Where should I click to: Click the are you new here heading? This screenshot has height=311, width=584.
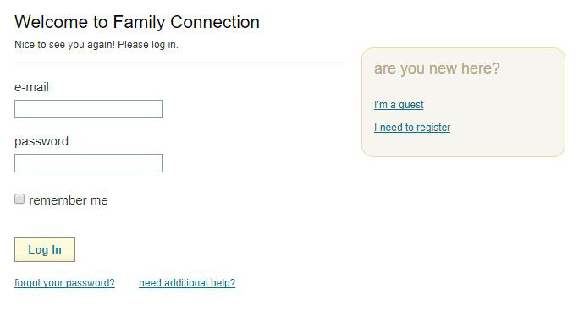[437, 68]
